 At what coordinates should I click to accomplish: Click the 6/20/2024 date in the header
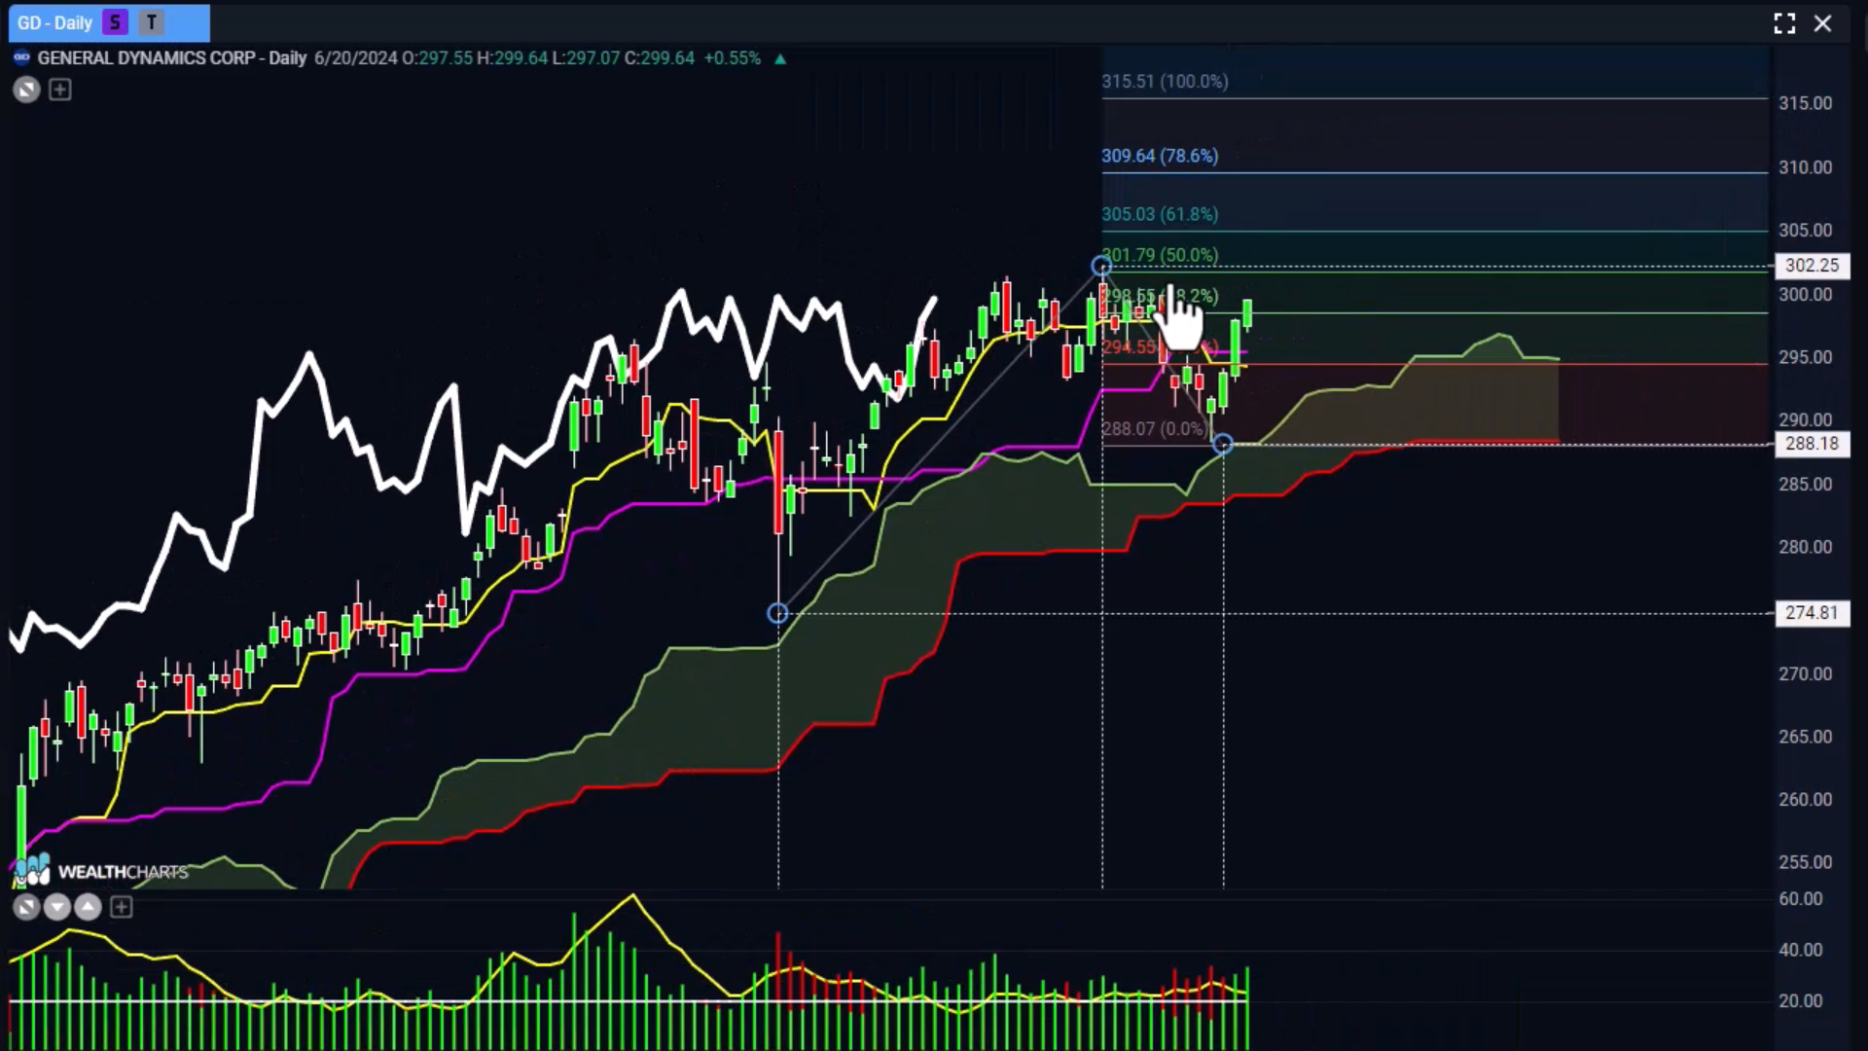pos(355,58)
